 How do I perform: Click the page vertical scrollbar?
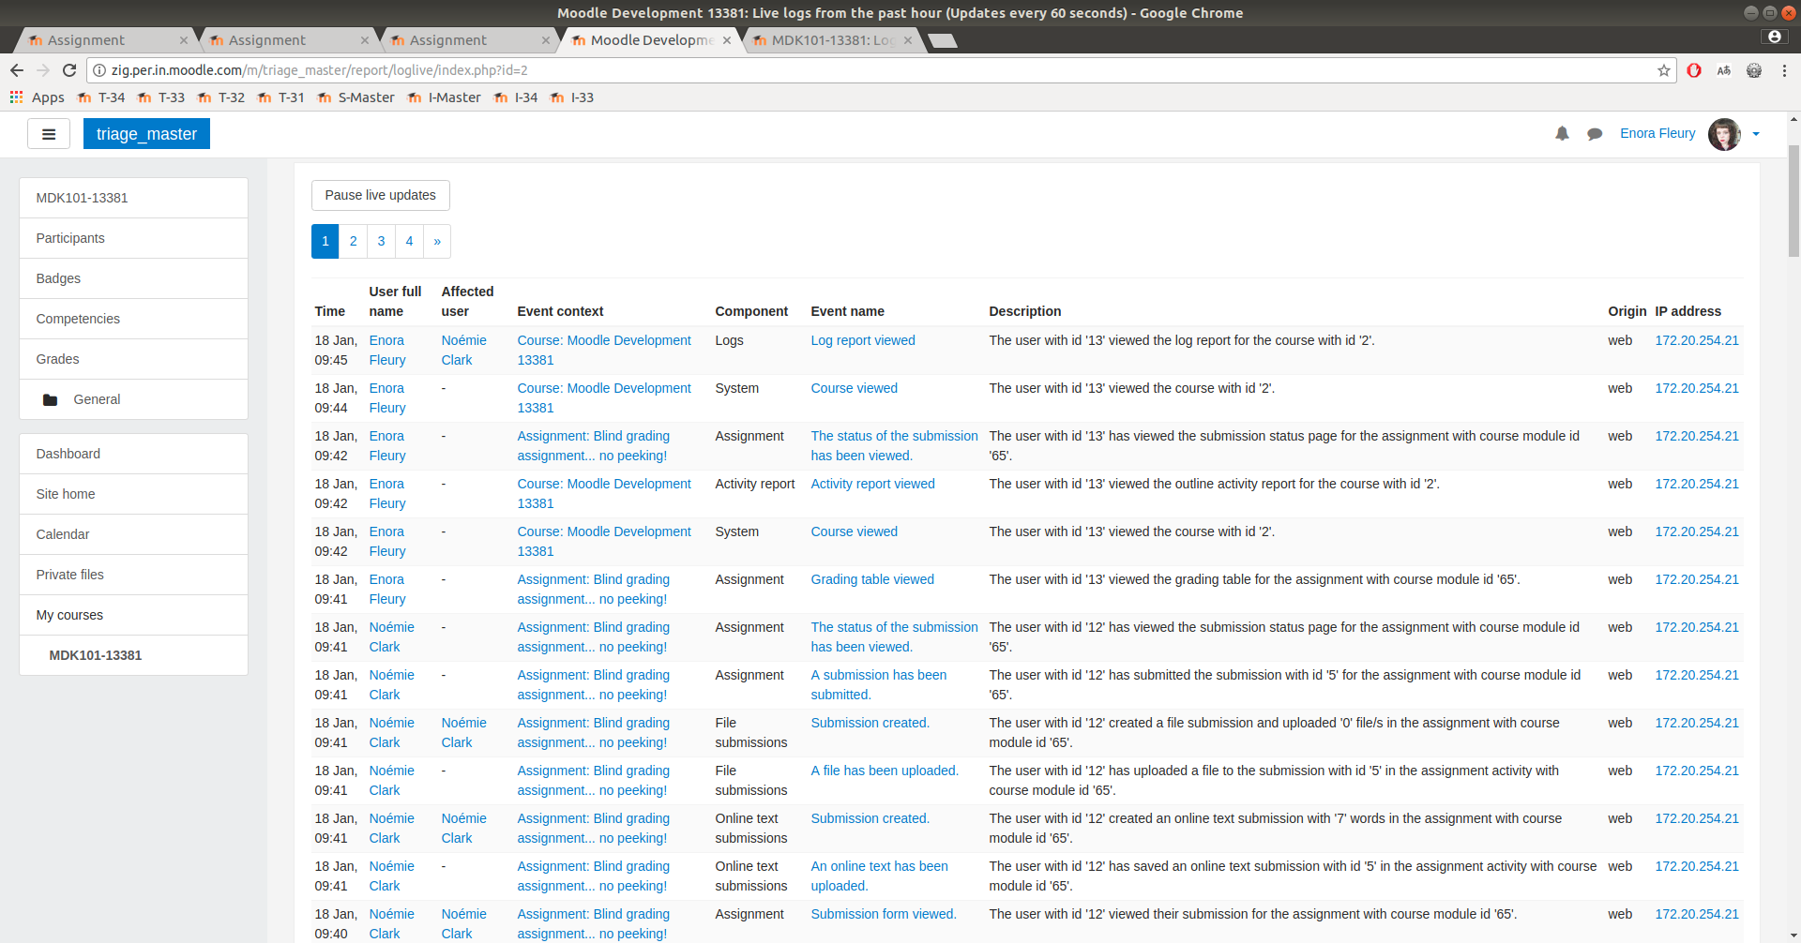click(x=1793, y=202)
